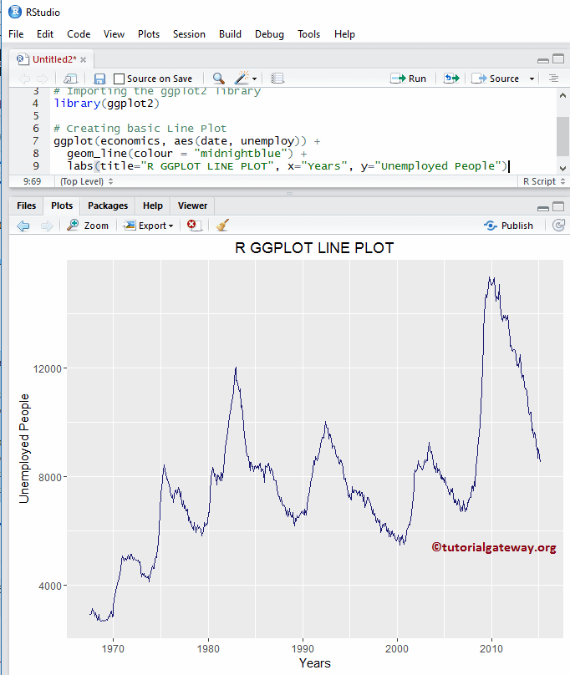
Task: Click the '# Creating basic Line Plot' comment
Action: [140, 129]
